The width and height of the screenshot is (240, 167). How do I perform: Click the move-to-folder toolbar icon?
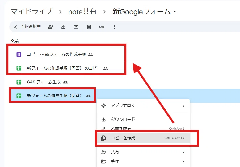[76, 27]
